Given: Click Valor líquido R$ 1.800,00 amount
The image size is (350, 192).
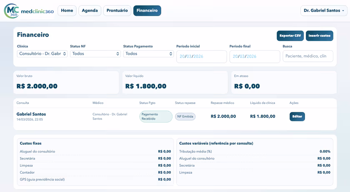Looking at the screenshot, I should [146, 86].
